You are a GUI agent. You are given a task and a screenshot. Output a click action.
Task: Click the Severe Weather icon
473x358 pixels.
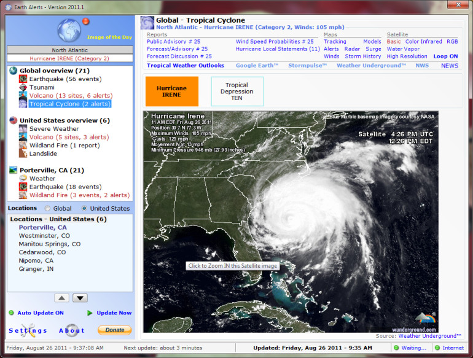(x=23, y=129)
